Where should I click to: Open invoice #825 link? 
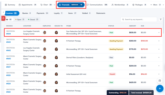click(8, 75)
